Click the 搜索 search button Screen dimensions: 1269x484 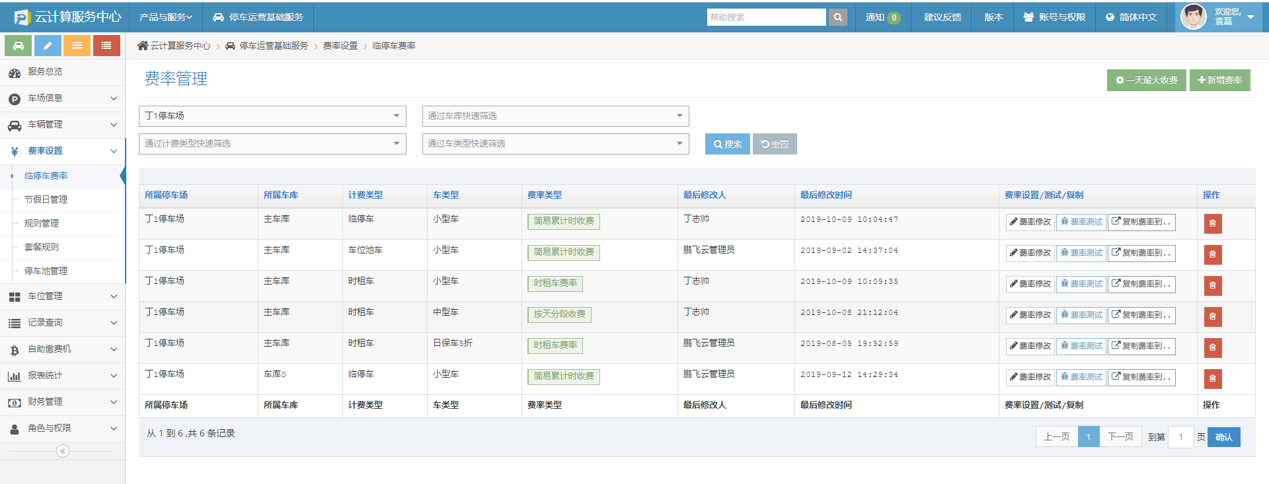pos(727,144)
